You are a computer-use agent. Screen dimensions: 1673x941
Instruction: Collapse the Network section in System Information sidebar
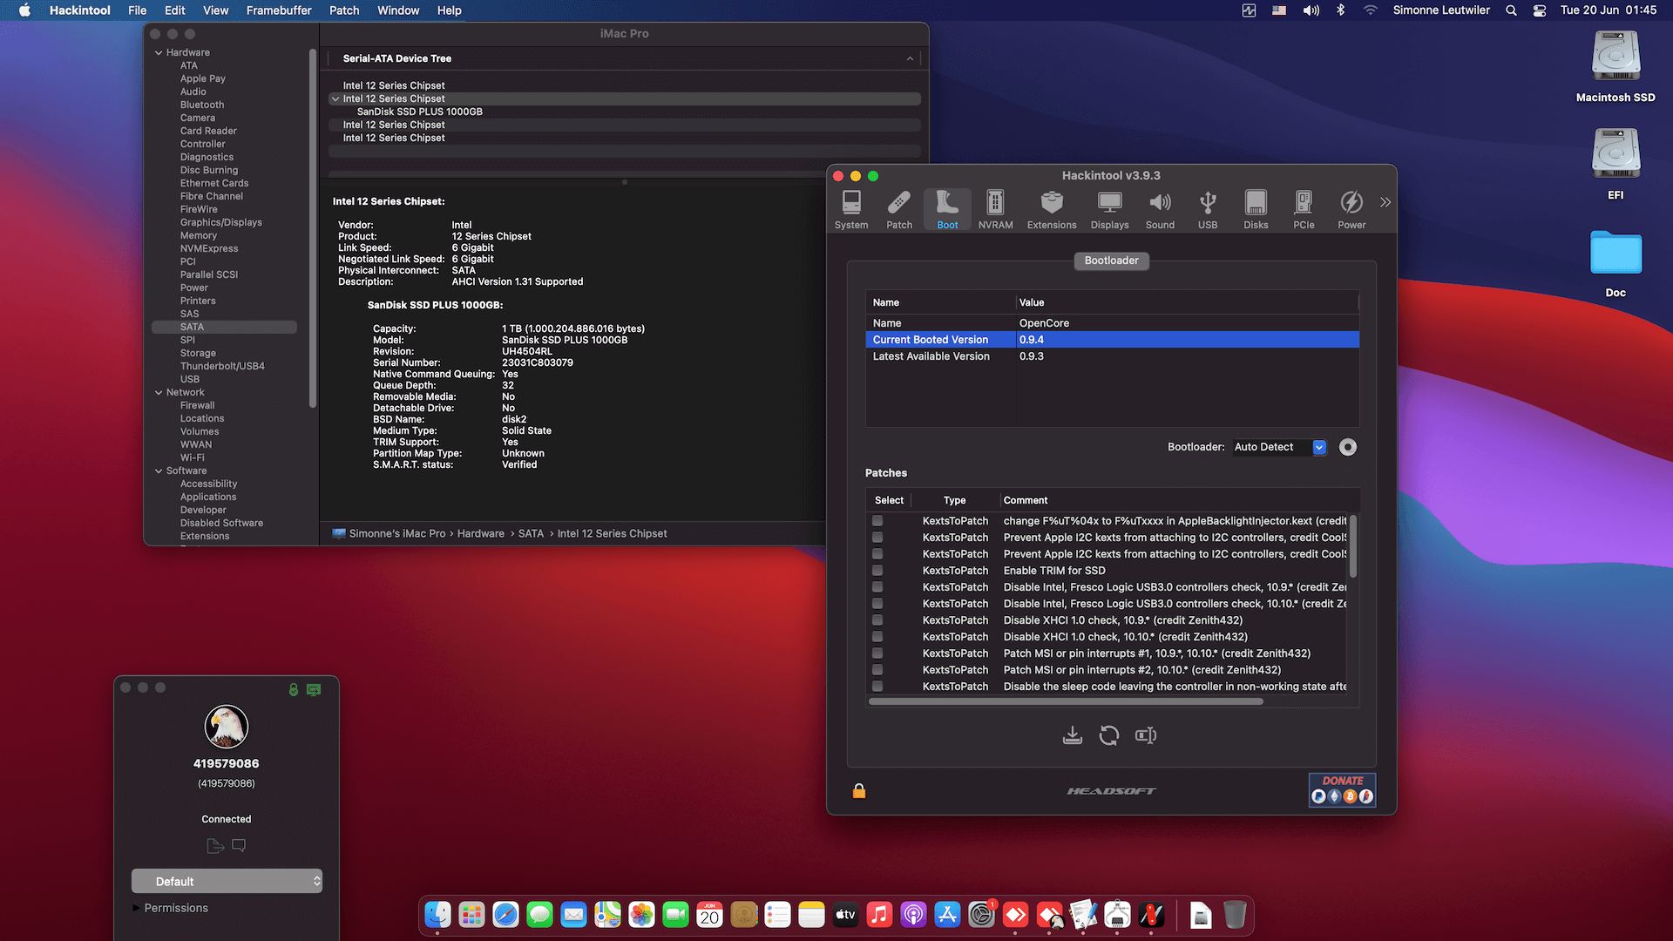(159, 392)
